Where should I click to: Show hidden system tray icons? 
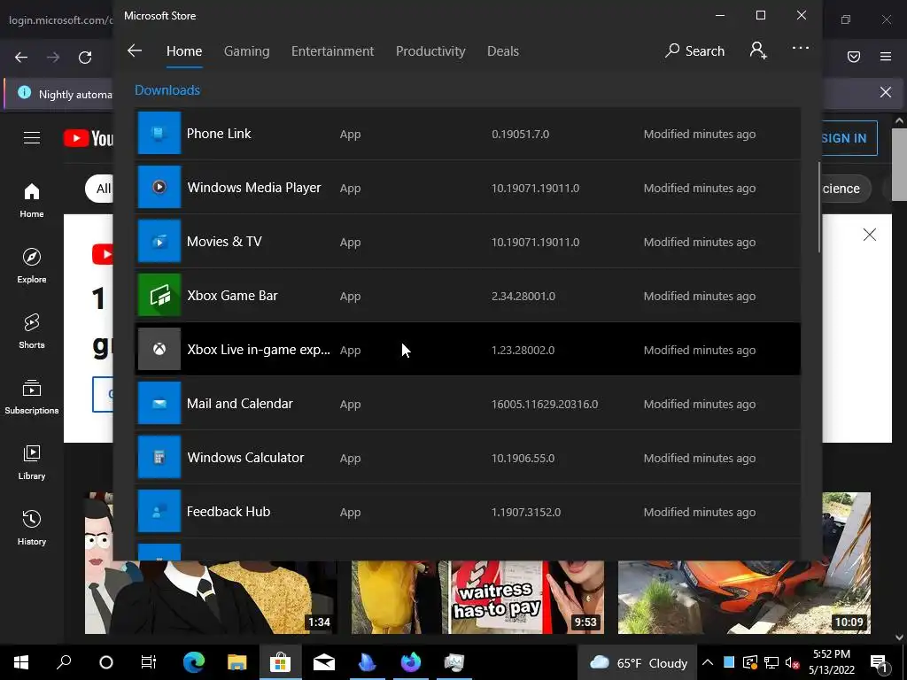(708, 662)
